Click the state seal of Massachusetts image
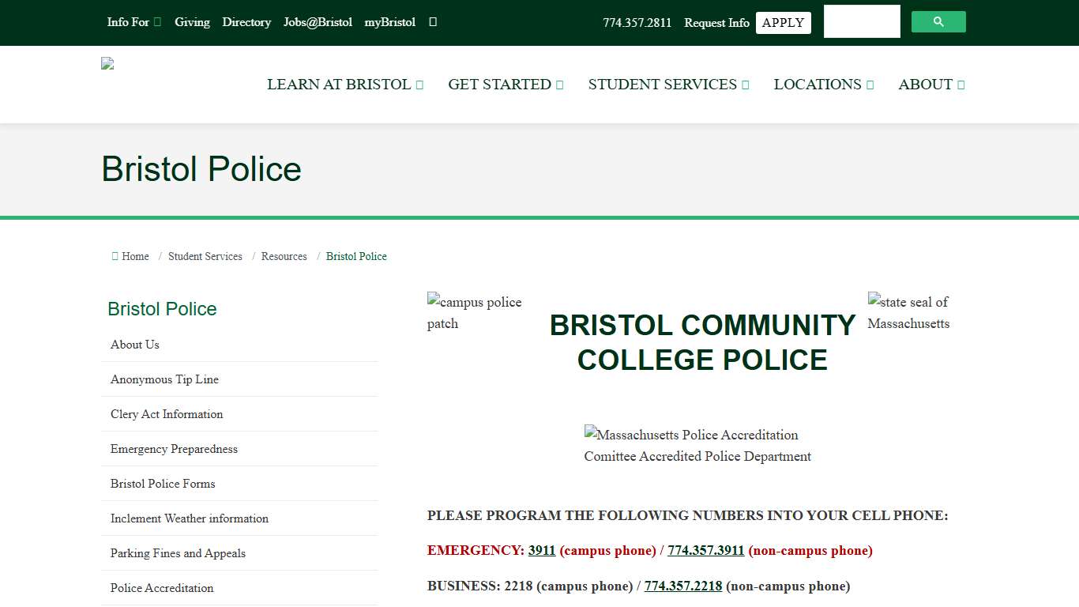This screenshot has height=607, width=1079. coord(908,312)
